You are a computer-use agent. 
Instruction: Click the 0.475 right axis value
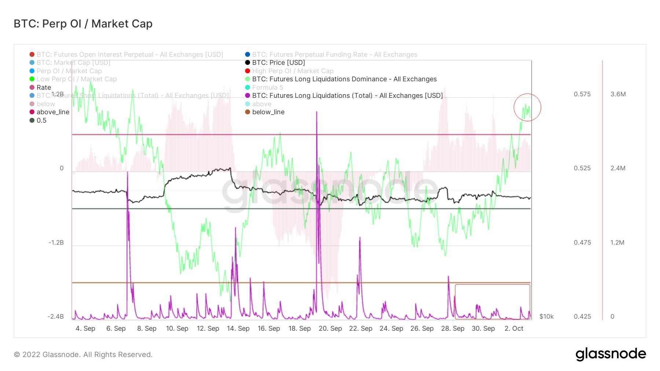[582, 242]
